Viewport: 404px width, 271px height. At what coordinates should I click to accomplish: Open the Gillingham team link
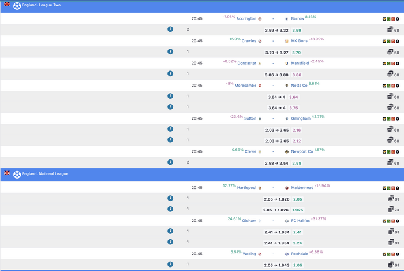[x=301, y=118]
